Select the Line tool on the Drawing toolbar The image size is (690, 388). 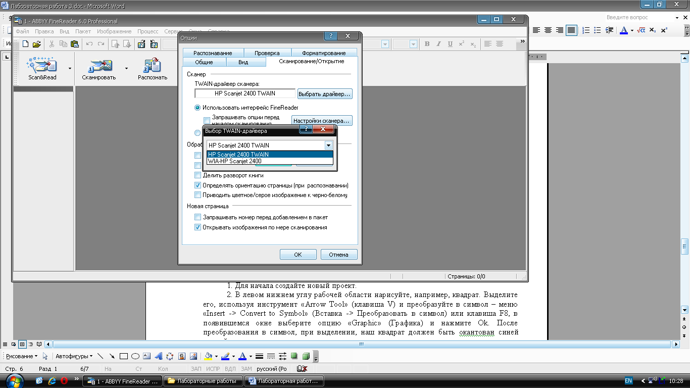pos(100,356)
